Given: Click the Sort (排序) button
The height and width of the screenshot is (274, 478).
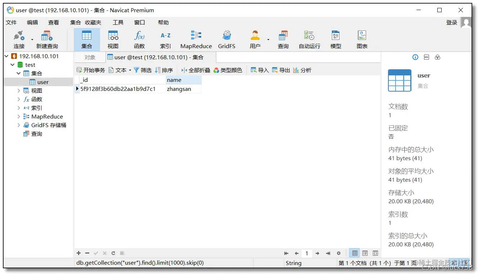Looking at the screenshot, I should click(x=164, y=70).
